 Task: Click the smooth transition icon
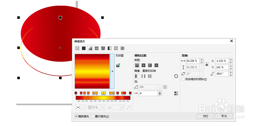tap(176, 93)
